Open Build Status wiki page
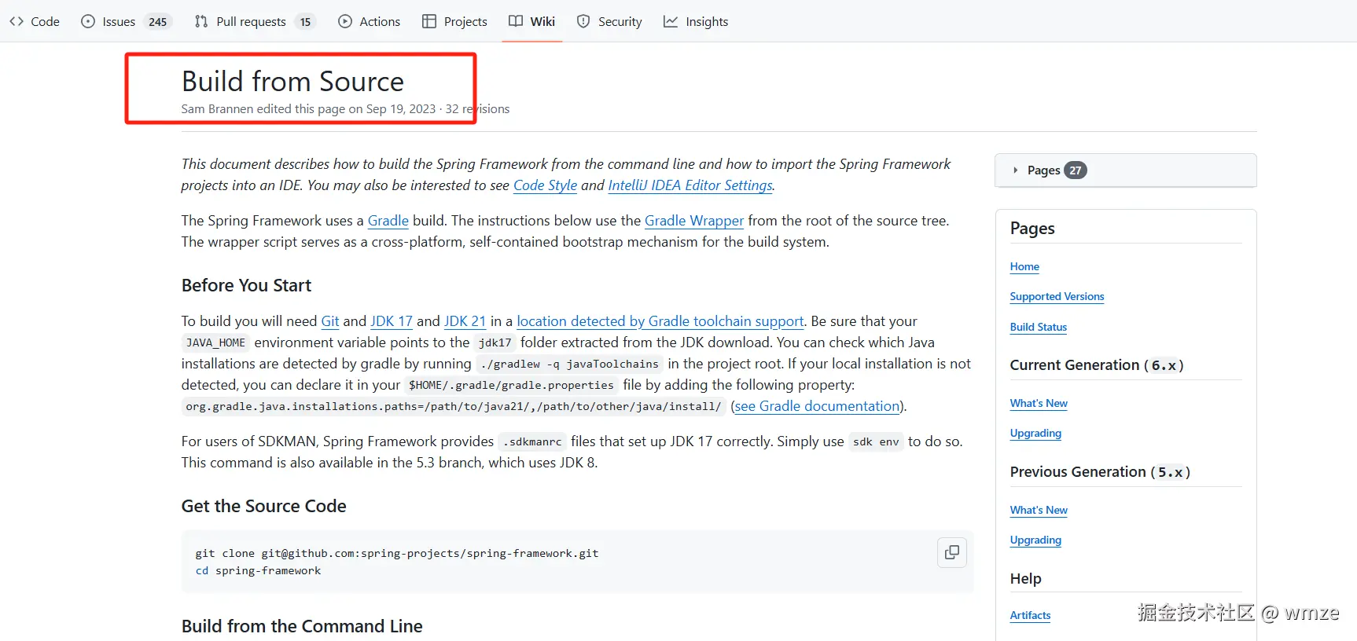Screen dimensions: 1357x641 pyautogui.click(x=1039, y=328)
